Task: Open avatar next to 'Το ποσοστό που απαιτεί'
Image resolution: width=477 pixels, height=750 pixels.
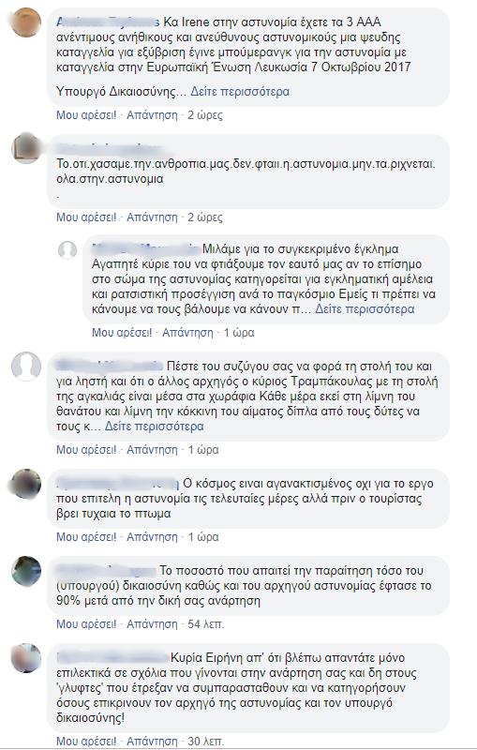Action: click(26, 571)
